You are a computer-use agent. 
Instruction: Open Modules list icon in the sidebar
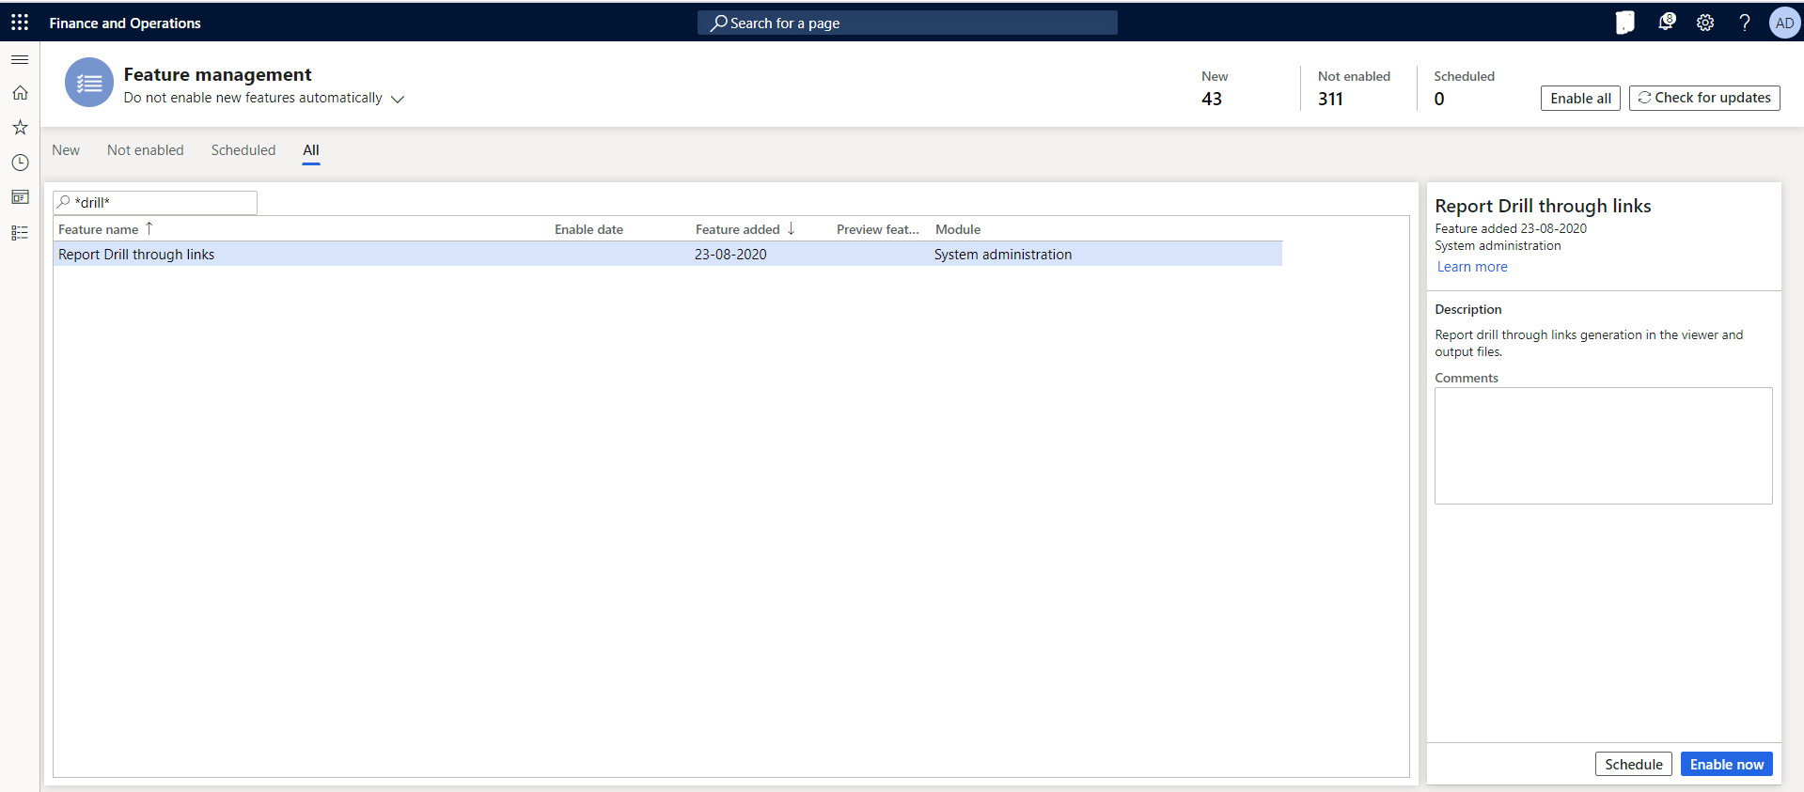(20, 233)
